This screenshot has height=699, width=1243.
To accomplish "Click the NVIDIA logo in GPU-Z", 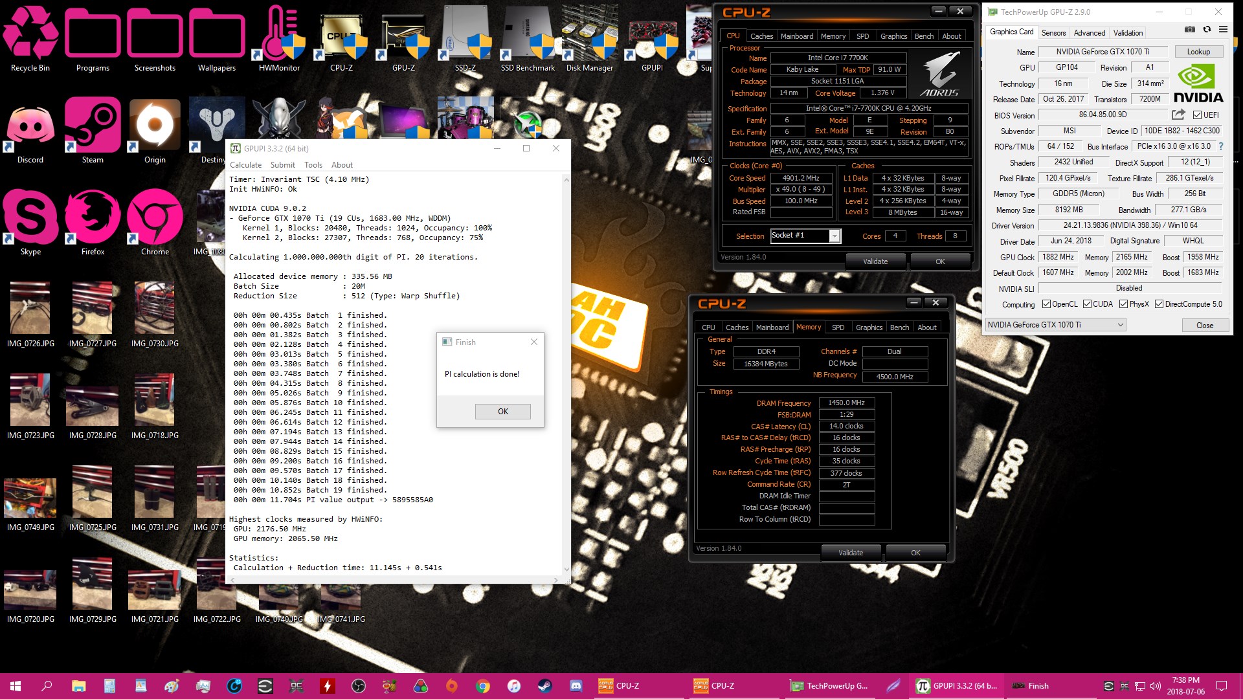I will (x=1198, y=84).
